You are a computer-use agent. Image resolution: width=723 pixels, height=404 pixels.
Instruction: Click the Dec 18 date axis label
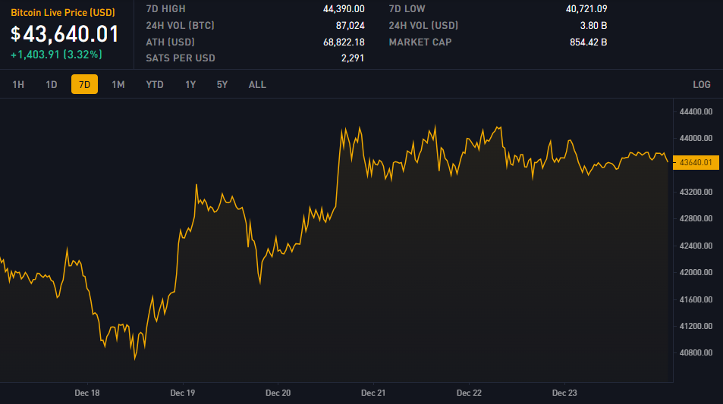pos(87,393)
